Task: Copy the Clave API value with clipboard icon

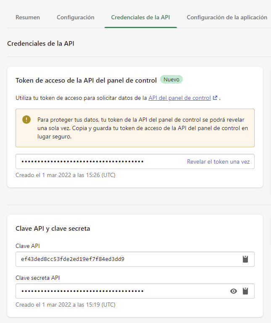Action: click(245, 259)
